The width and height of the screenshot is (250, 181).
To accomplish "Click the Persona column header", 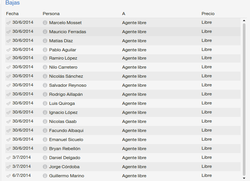I will pos(51,14).
